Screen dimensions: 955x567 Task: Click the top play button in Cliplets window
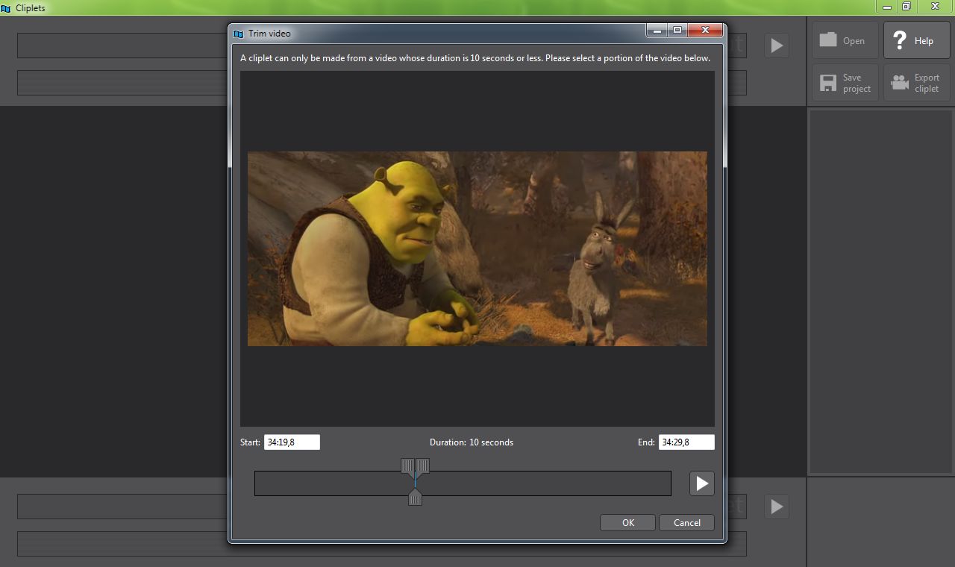pos(777,46)
